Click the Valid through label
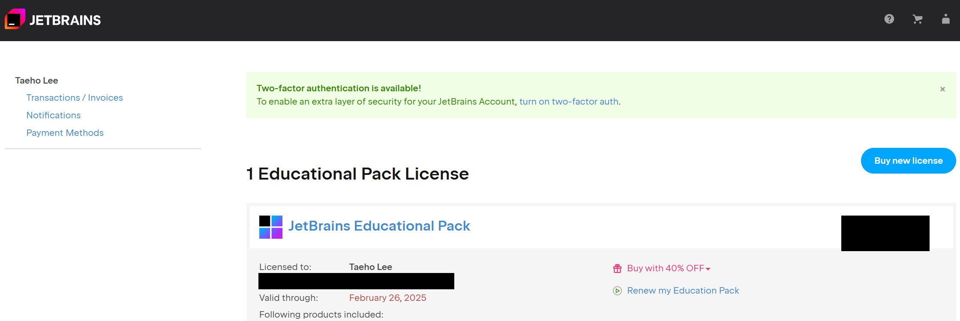 click(288, 298)
